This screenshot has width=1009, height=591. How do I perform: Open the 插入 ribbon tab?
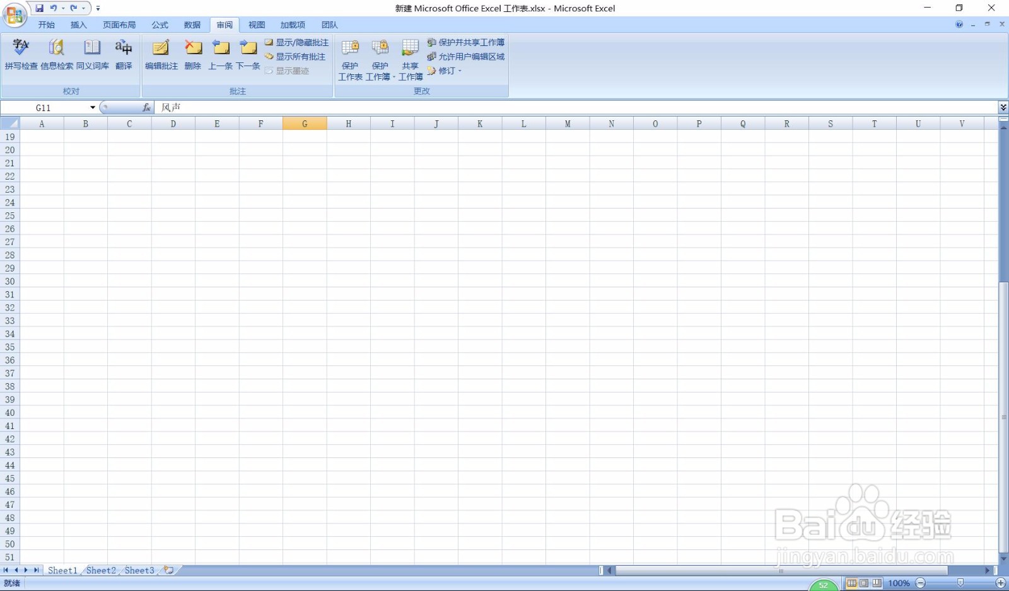(79, 25)
